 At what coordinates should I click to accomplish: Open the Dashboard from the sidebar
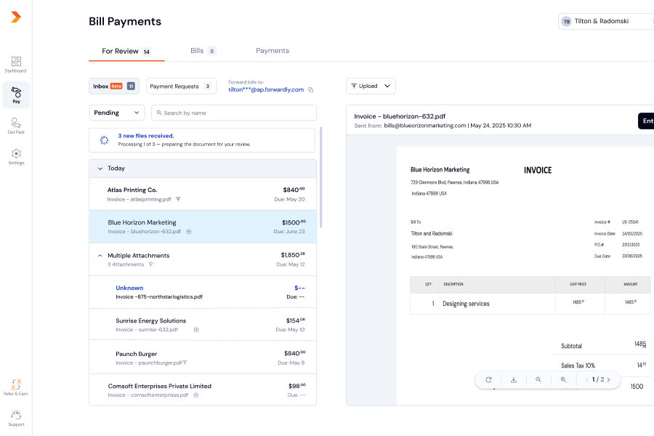[15, 65]
